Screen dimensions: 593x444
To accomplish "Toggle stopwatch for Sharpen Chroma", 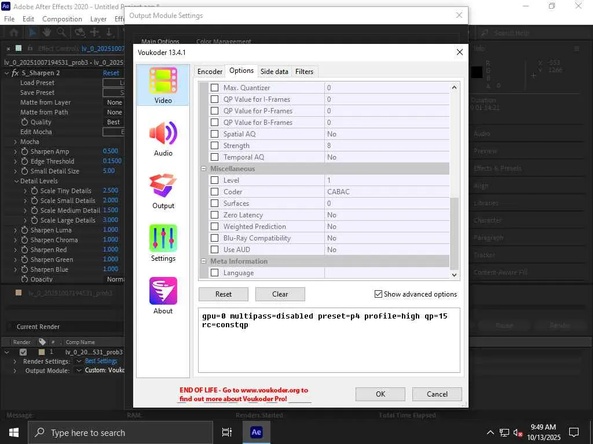I will [x=24, y=240].
